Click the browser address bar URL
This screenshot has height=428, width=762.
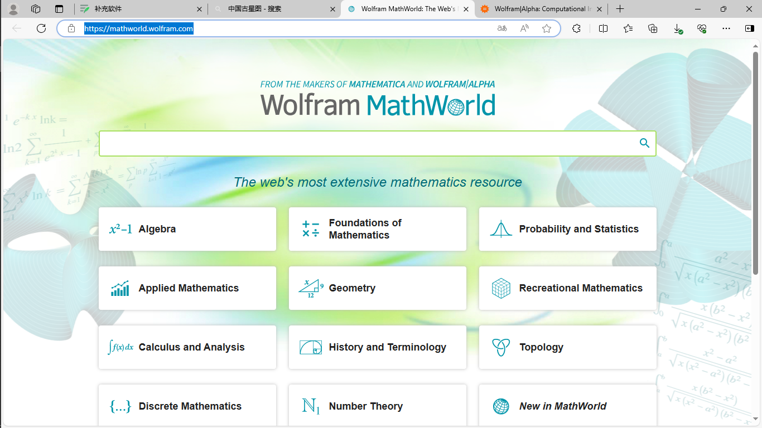click(x=139, y=28)
